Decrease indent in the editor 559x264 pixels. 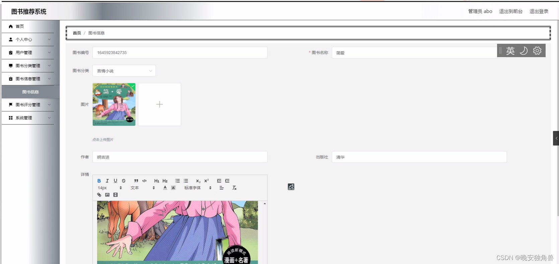click(219, 181)
